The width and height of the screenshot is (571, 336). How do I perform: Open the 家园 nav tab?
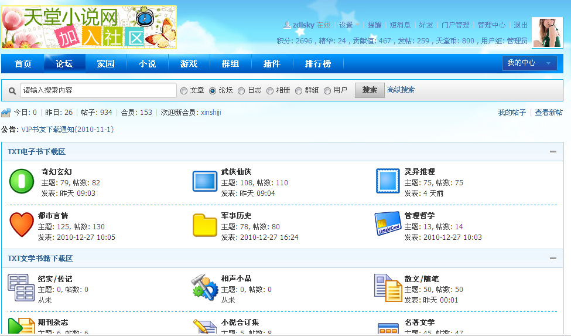tap(106, 64)
